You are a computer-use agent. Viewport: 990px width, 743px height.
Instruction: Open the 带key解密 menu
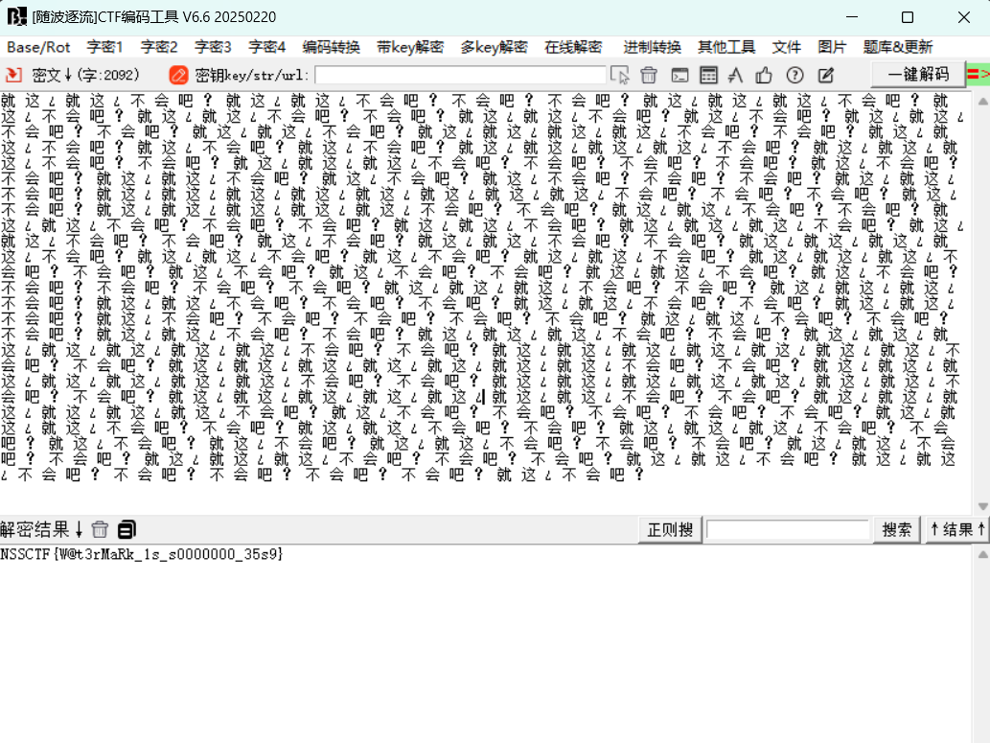410,47
